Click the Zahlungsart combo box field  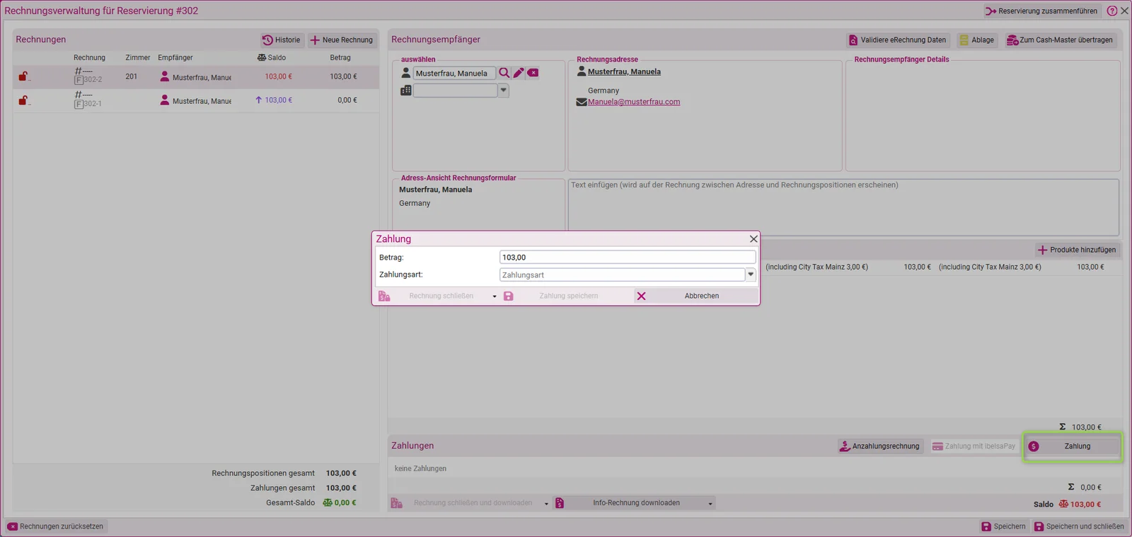pyautogui.click(x=622, y=275)
